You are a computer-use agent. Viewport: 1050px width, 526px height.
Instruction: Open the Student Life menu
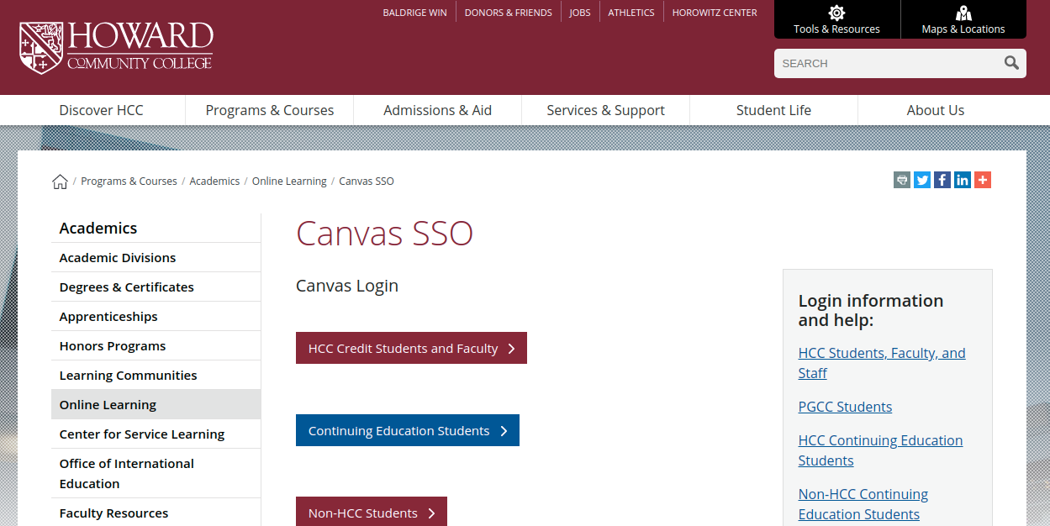point(773,110)
